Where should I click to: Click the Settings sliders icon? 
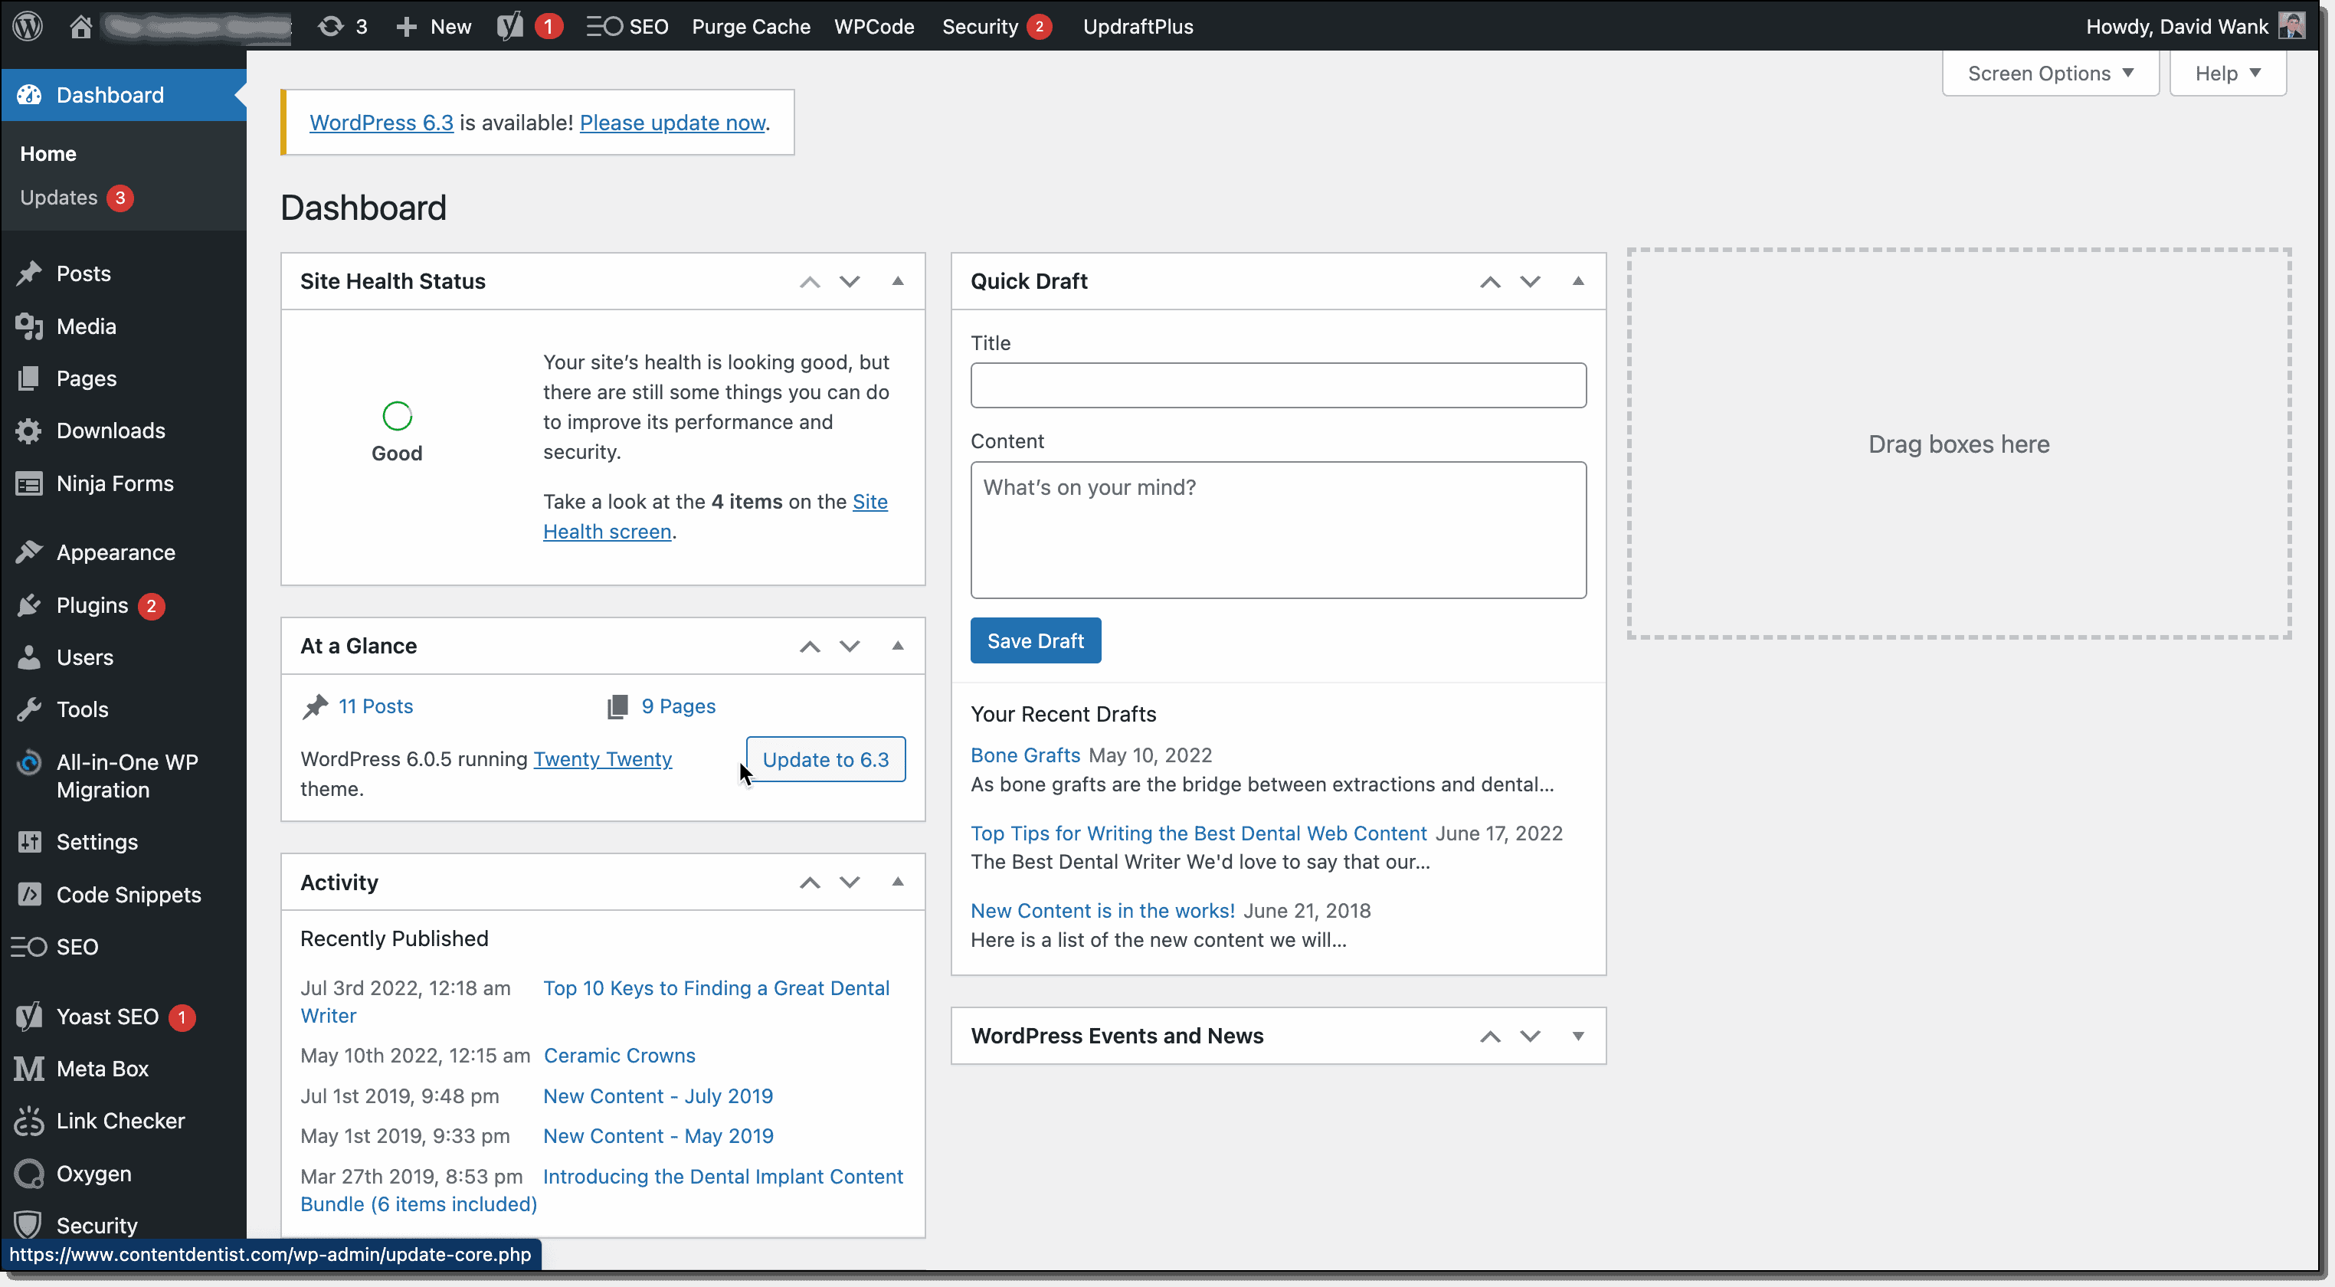coord(29,842)
